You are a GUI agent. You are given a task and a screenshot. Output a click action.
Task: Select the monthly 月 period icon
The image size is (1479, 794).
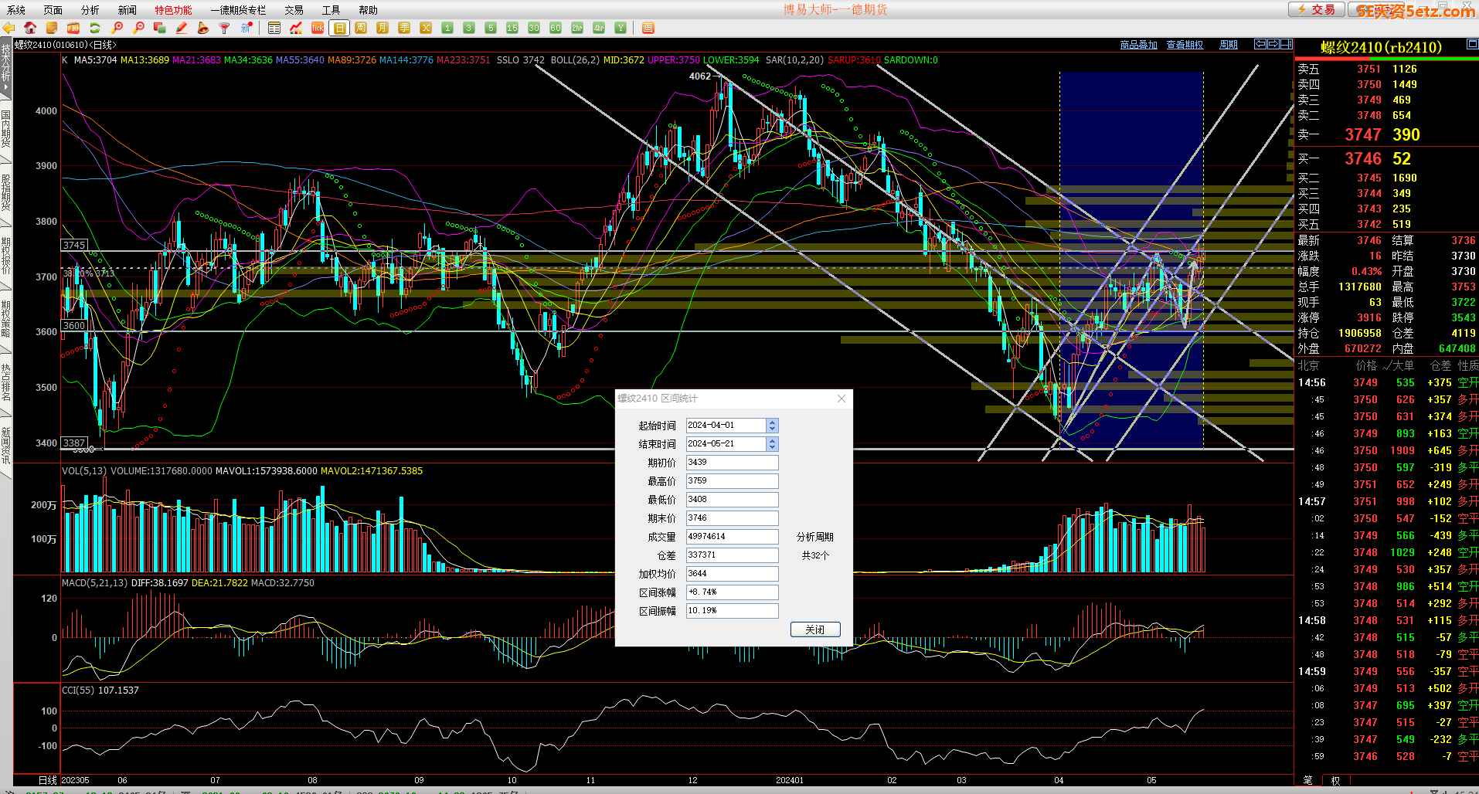point(382,28)
